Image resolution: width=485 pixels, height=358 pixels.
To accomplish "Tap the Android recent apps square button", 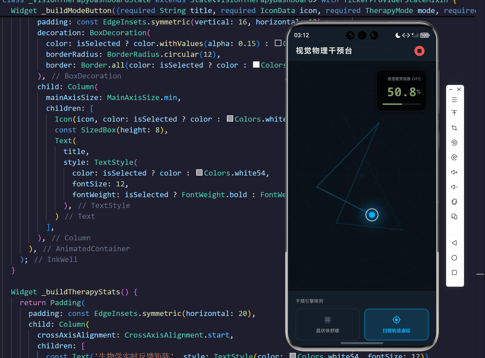I will coord(454,272).
